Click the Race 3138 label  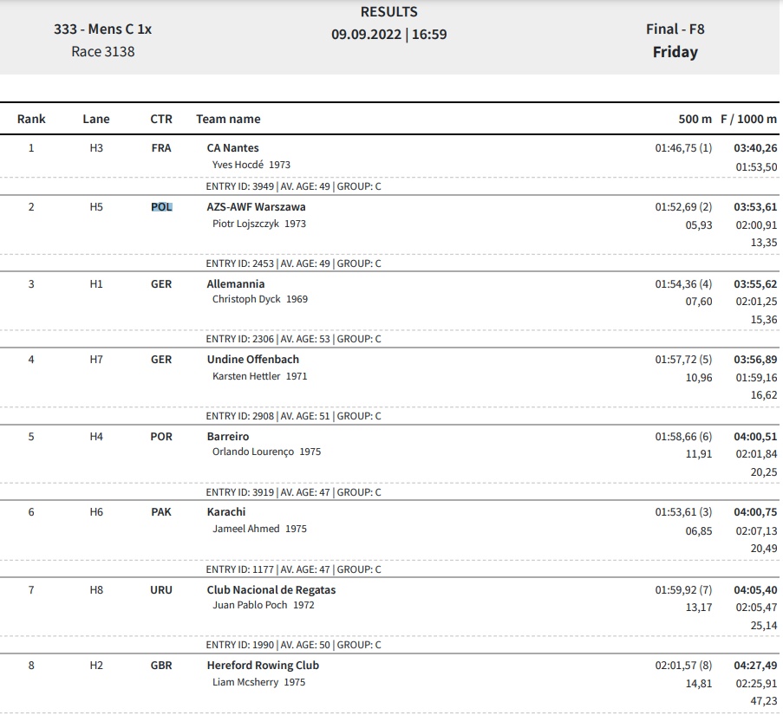tap(103, 52)
